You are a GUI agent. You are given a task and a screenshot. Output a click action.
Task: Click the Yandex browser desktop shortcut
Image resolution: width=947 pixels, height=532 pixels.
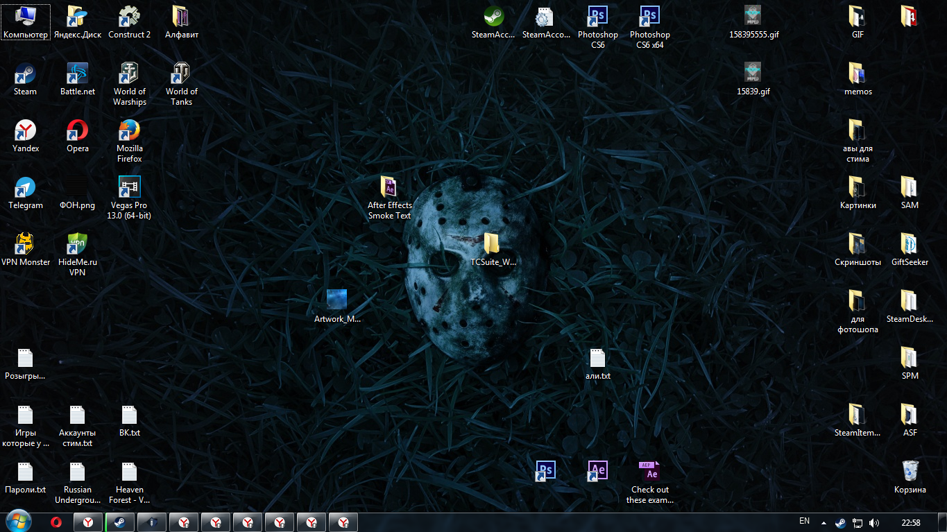[26, 136]
